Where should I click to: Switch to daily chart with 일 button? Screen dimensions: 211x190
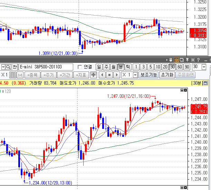99,67
